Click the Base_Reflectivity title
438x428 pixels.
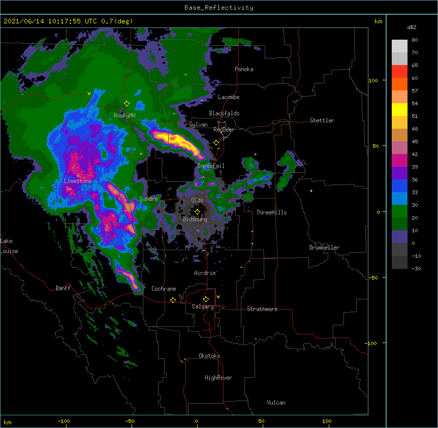(219, 8)
